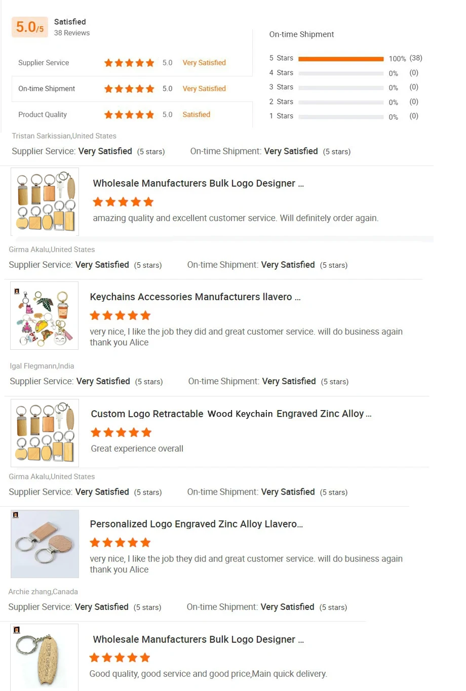The image size is (466, 691).
Task: Open the colorful enamel keychains thumbnail
Action: [45, 316]
